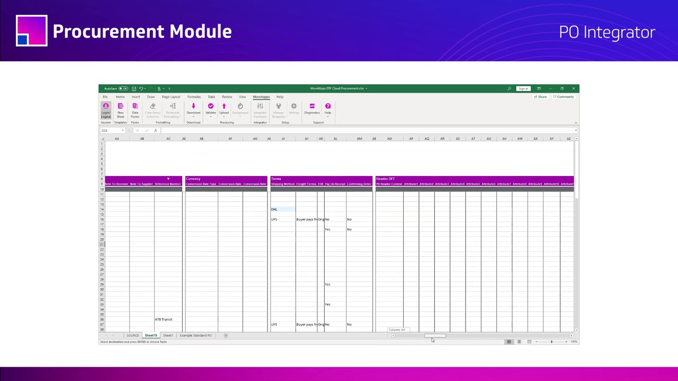Open the Undo history dropdown arrow

click(x=145, y=88)
